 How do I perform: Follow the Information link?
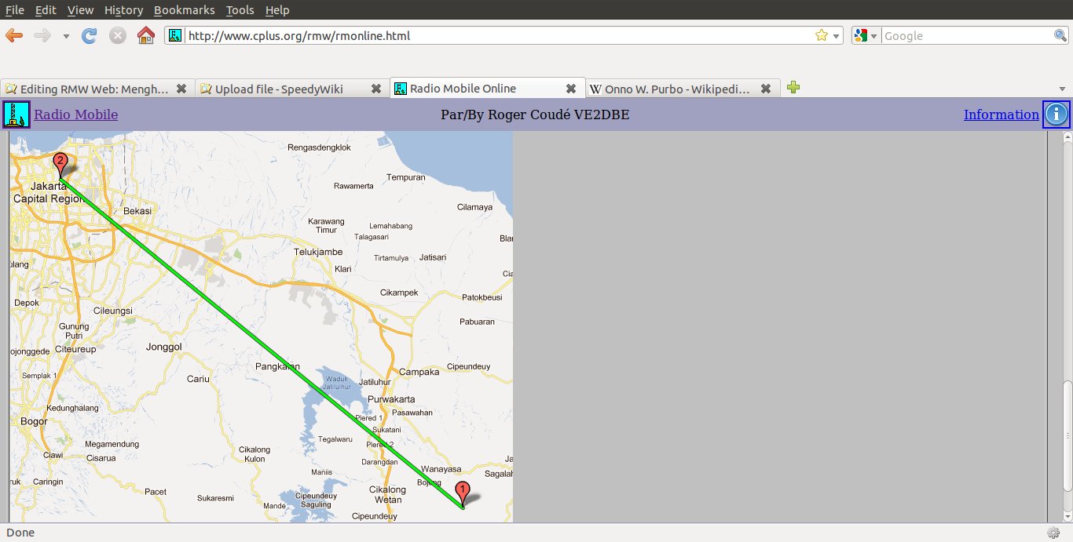1001,115
